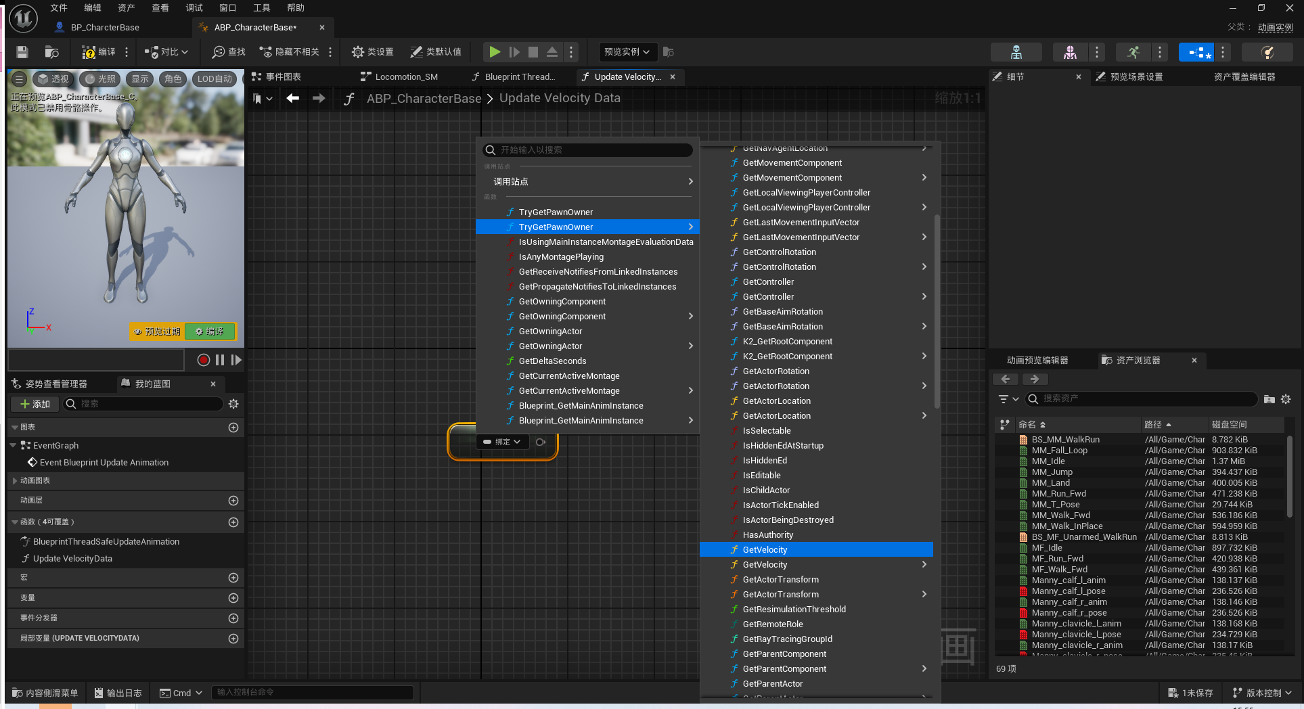This screenshot has height=709, width=1304.
Task: Open the 文件 menu
Action: tap(59, 8)
